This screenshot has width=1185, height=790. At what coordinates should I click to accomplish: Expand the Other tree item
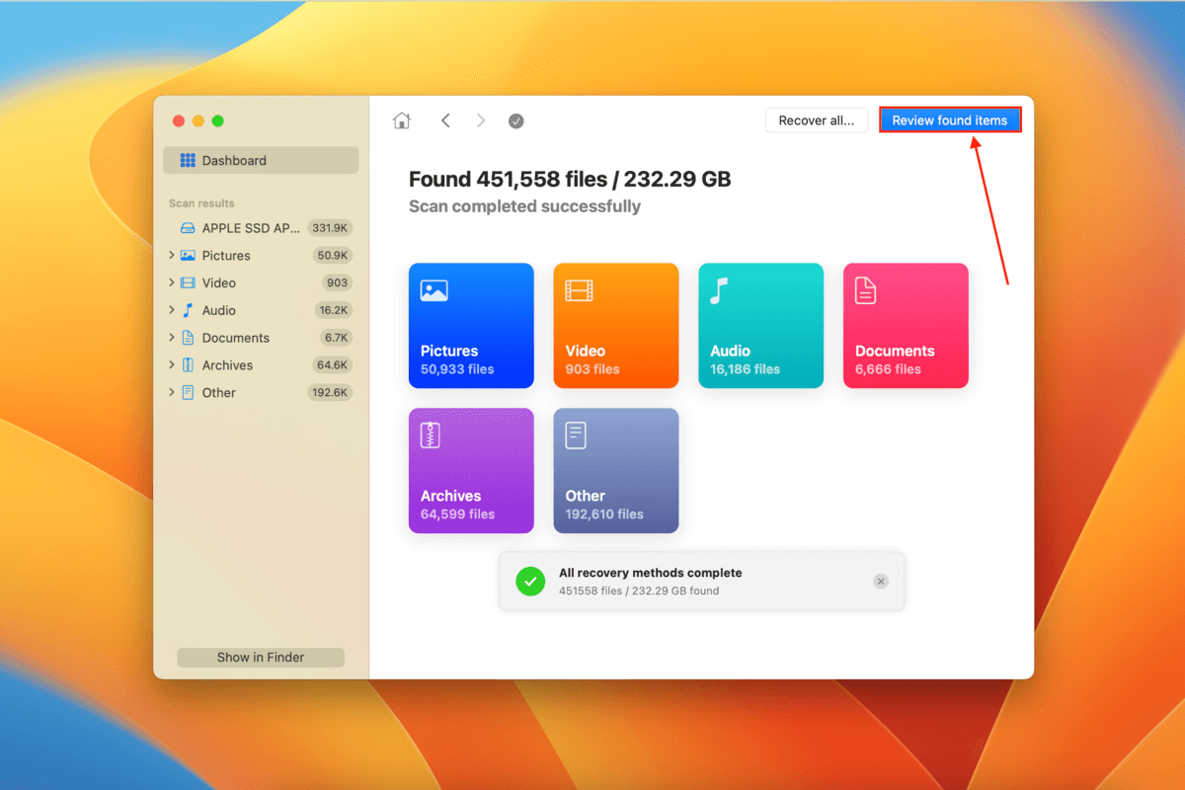171,393
